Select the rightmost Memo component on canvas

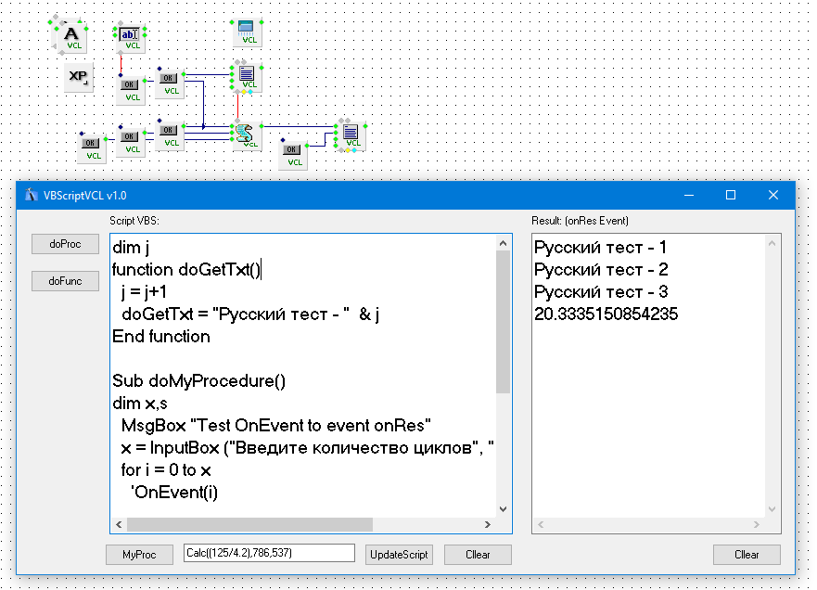[351, 136]
